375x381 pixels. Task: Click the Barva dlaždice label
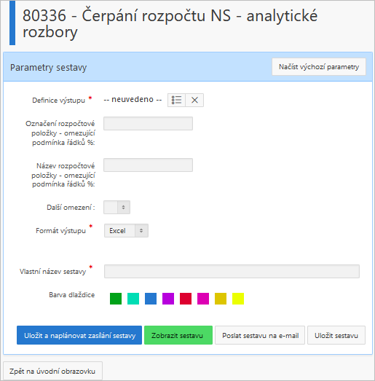72,295
